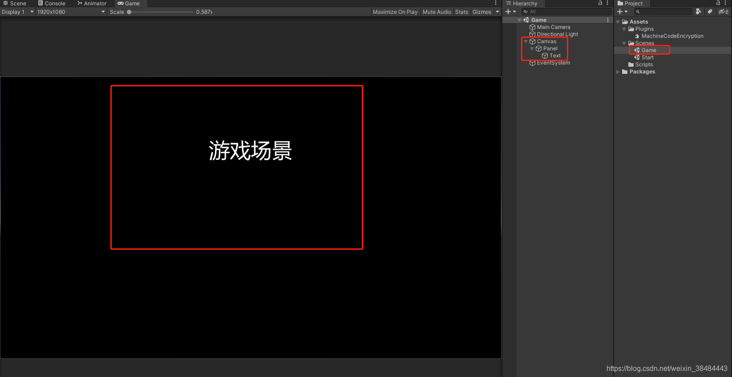Select the Start scene label in Project
The height and width of the screenshot is (377, 732).
click(x=647, y=57)
